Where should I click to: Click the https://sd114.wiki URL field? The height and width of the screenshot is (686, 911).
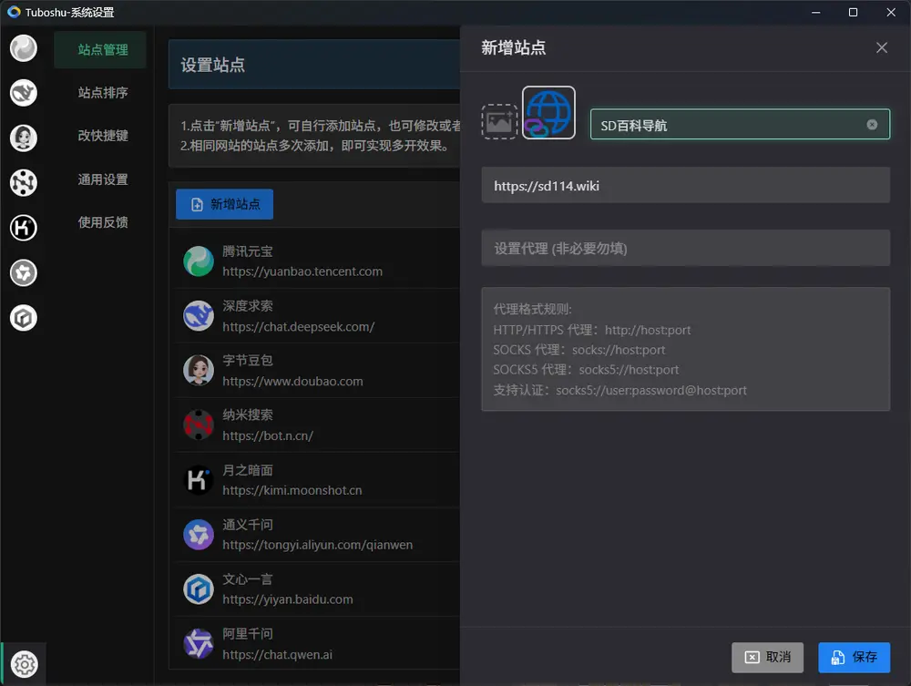point(685,186)
